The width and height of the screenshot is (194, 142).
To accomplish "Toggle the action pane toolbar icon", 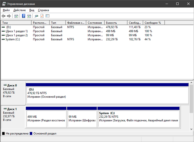I will coord(29,16).
